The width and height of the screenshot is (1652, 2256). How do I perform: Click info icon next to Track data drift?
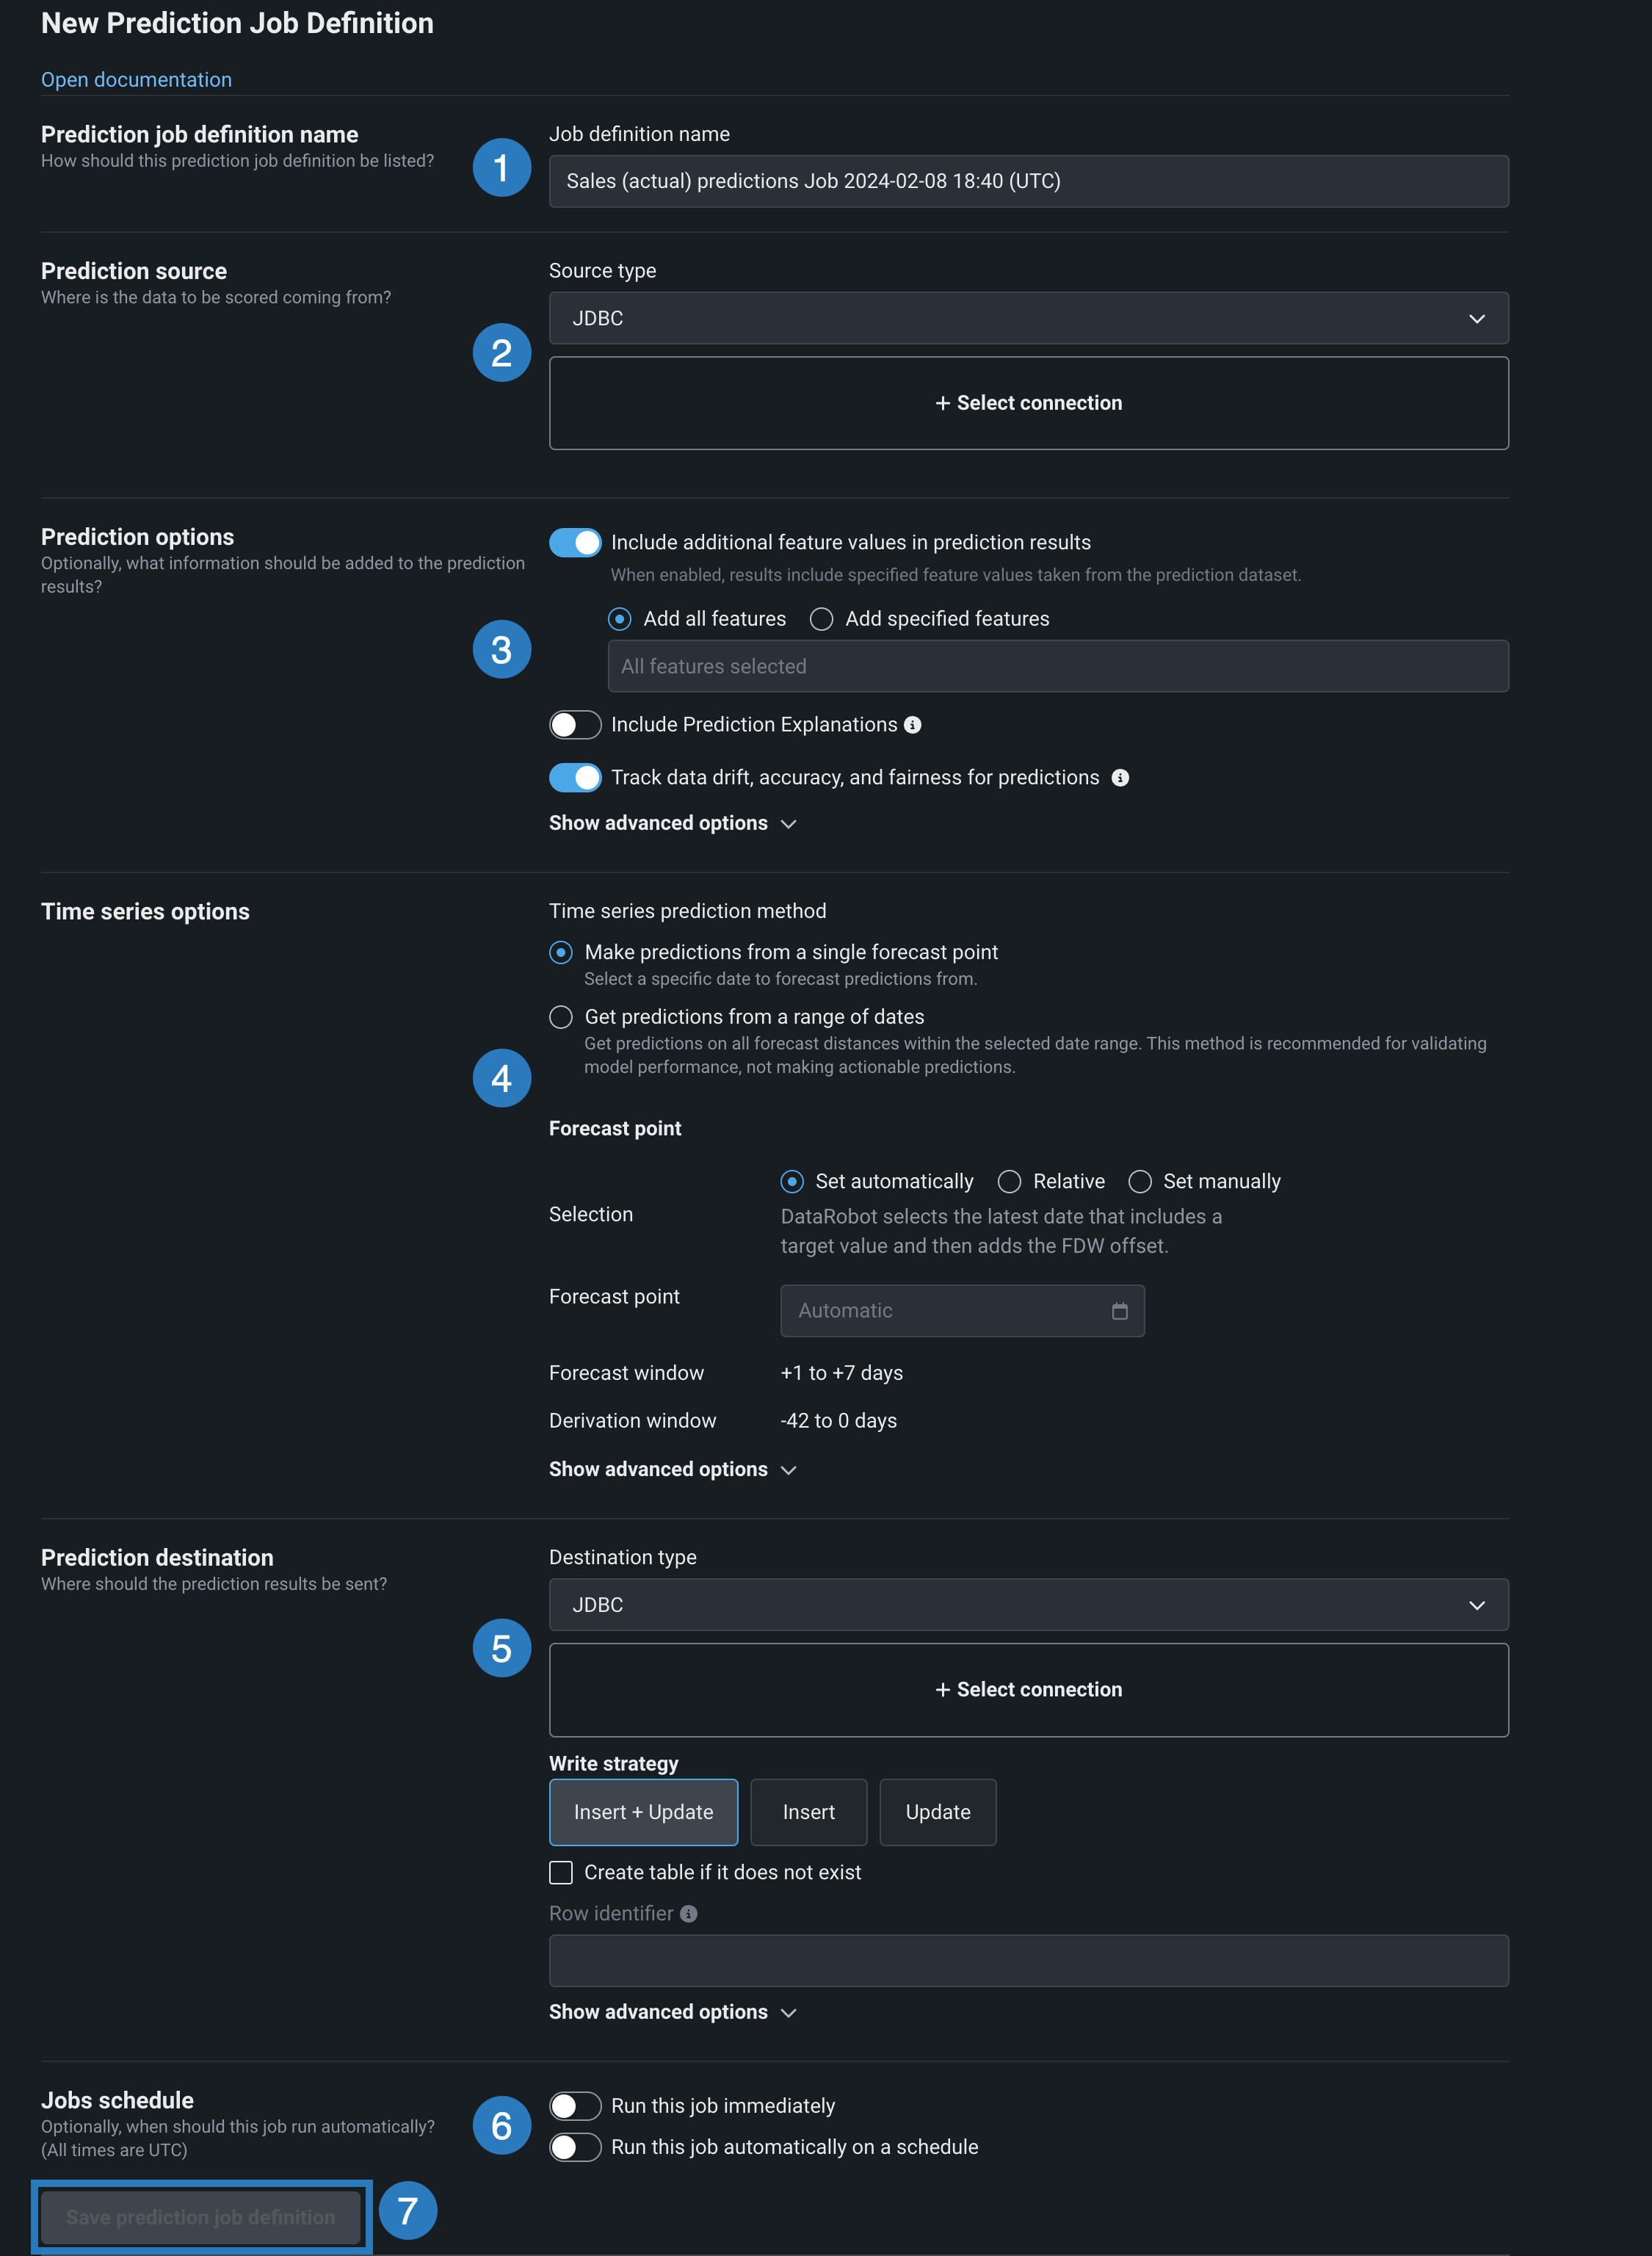tap(1120, 778)
